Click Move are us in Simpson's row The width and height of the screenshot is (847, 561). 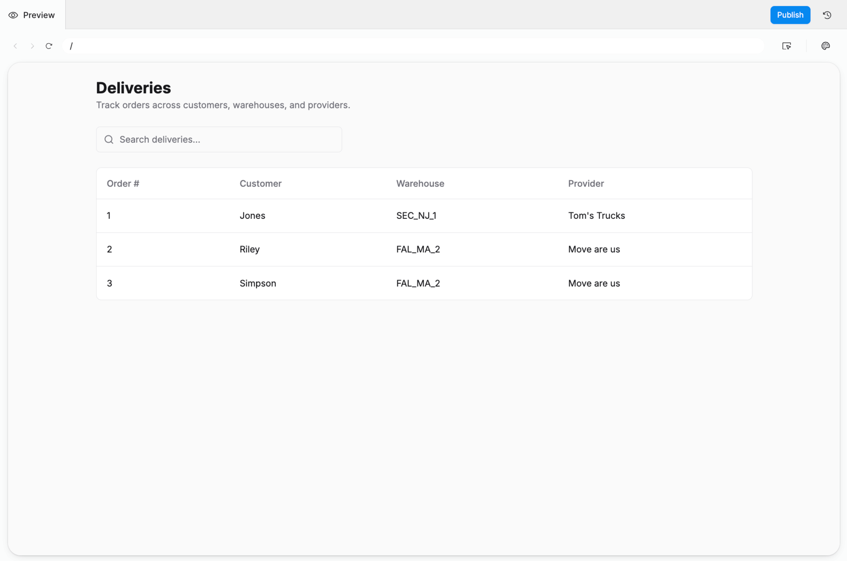(594, 283)
